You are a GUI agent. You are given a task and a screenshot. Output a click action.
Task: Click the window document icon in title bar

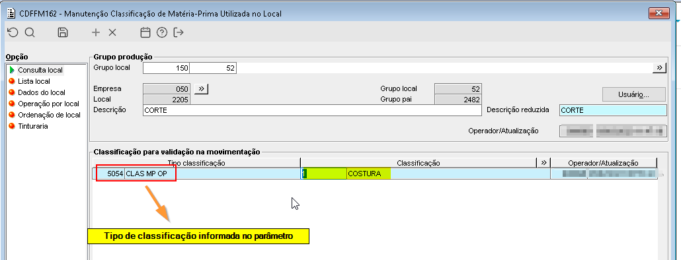click(x=11, y=13)
